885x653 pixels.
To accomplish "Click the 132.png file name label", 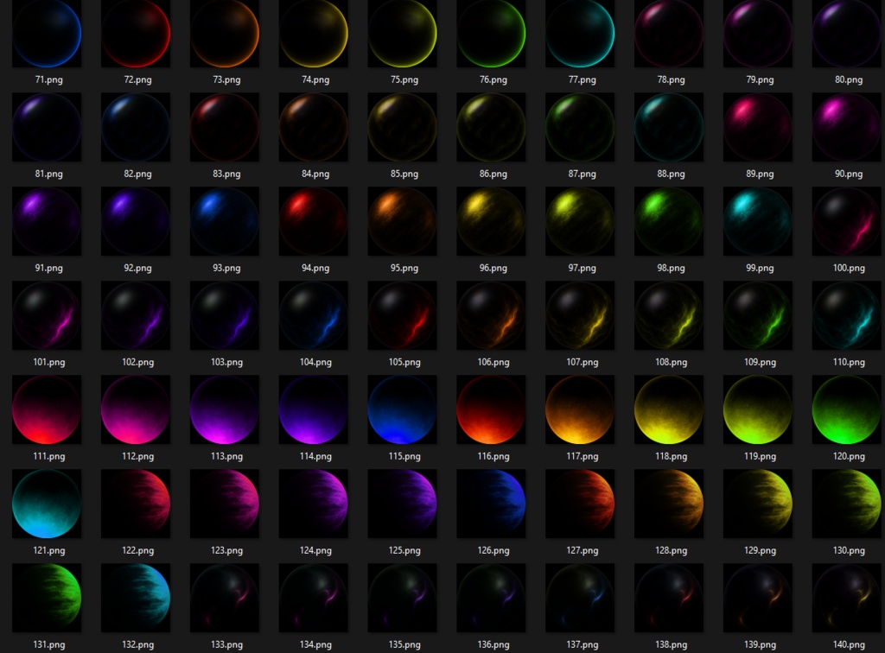I will (137, 644).
